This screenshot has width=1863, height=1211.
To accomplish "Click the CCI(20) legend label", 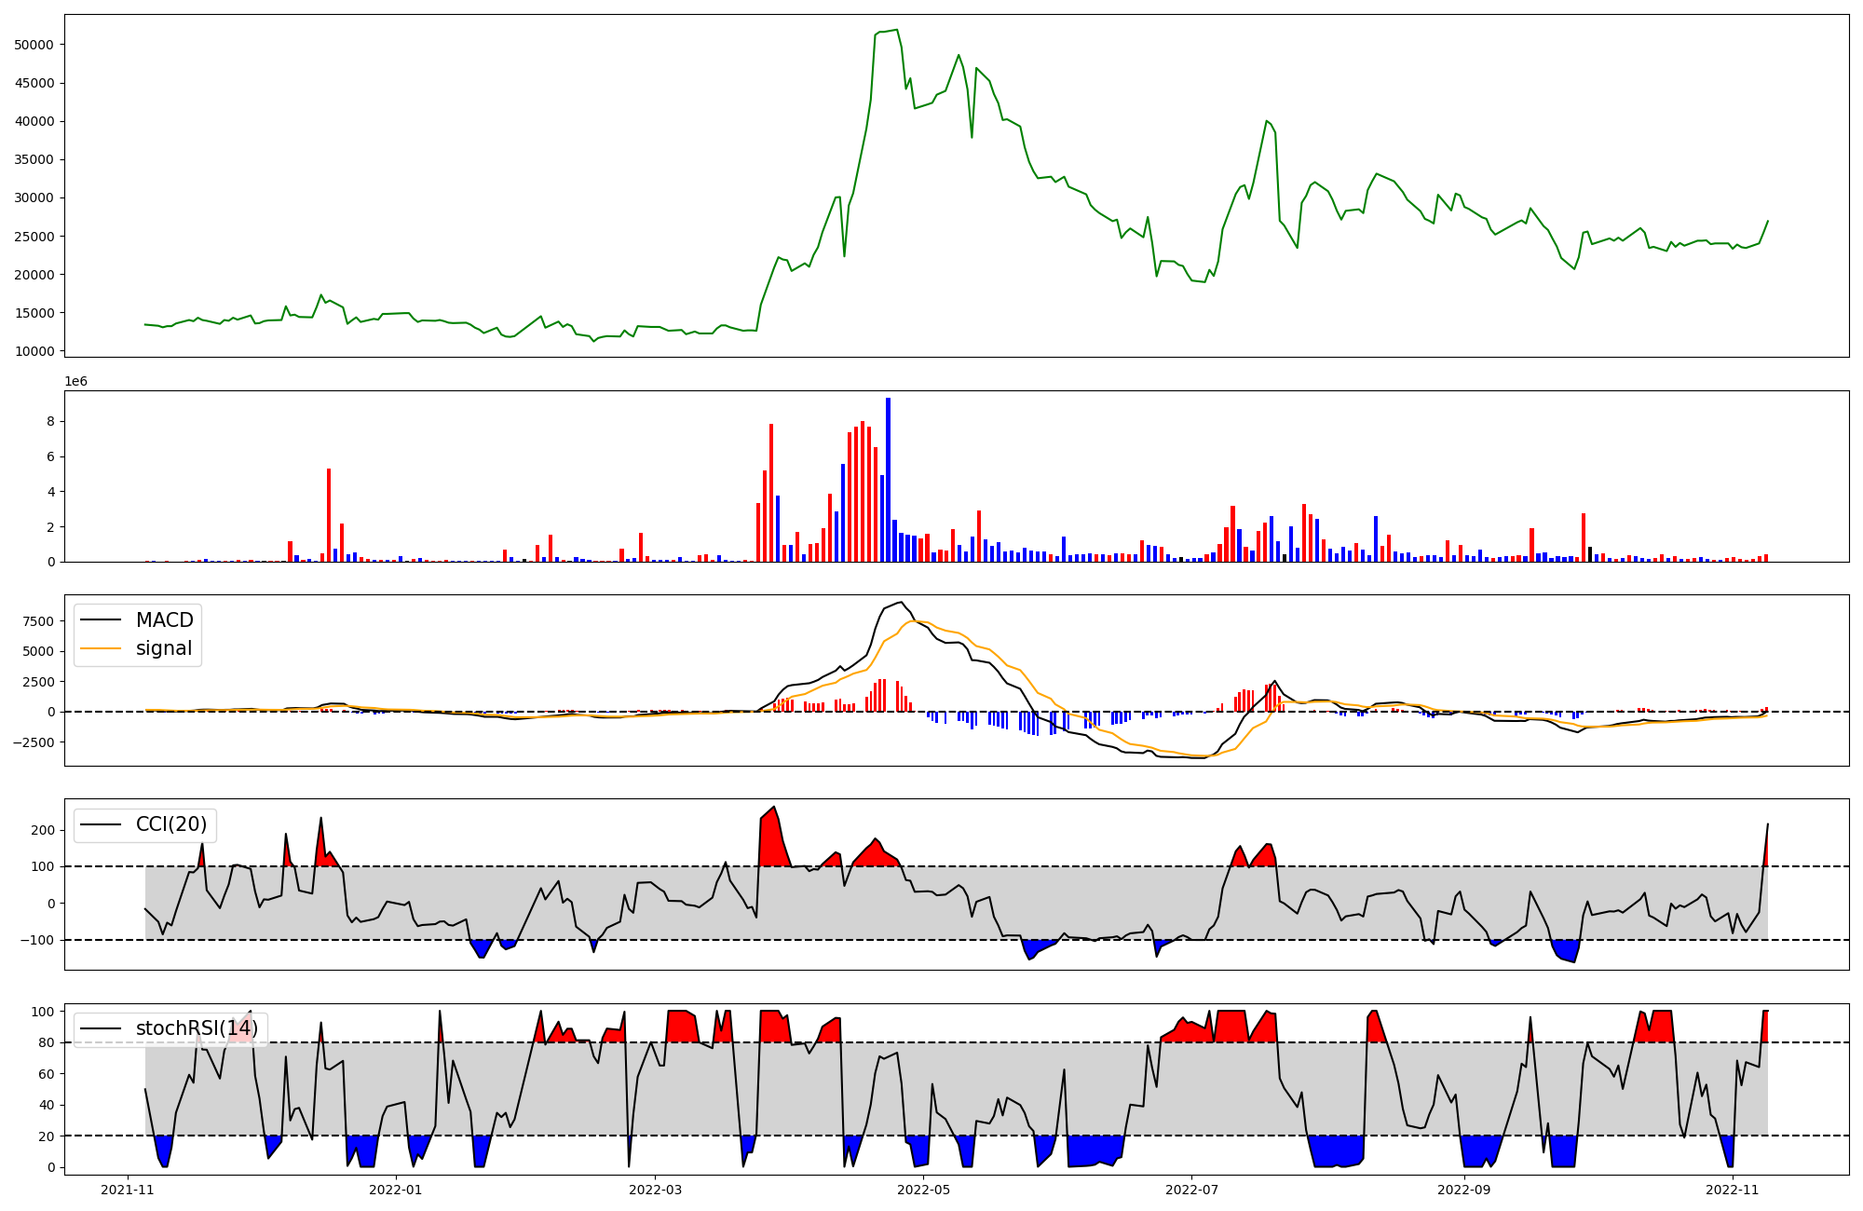I will [170, 824].
